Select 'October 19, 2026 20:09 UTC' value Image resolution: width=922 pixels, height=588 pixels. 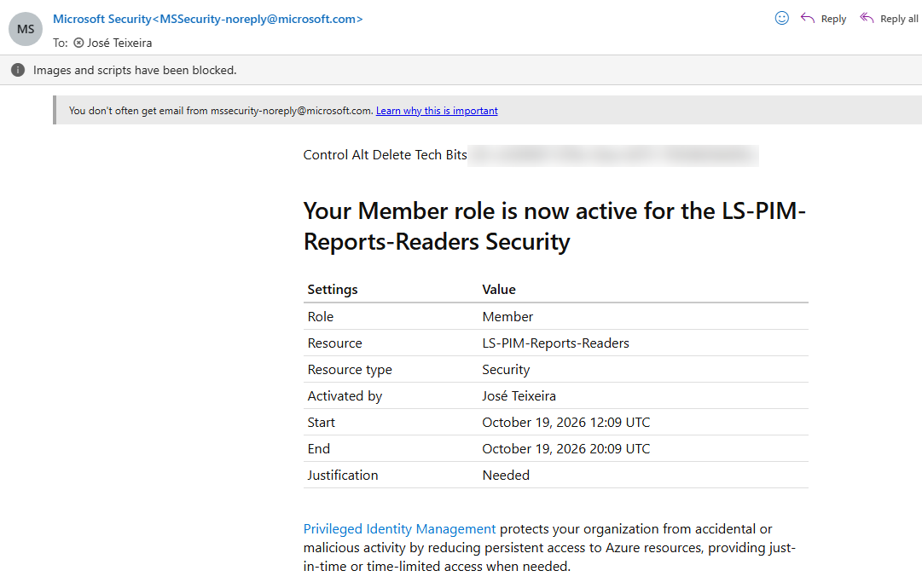[x=566, y=449]
